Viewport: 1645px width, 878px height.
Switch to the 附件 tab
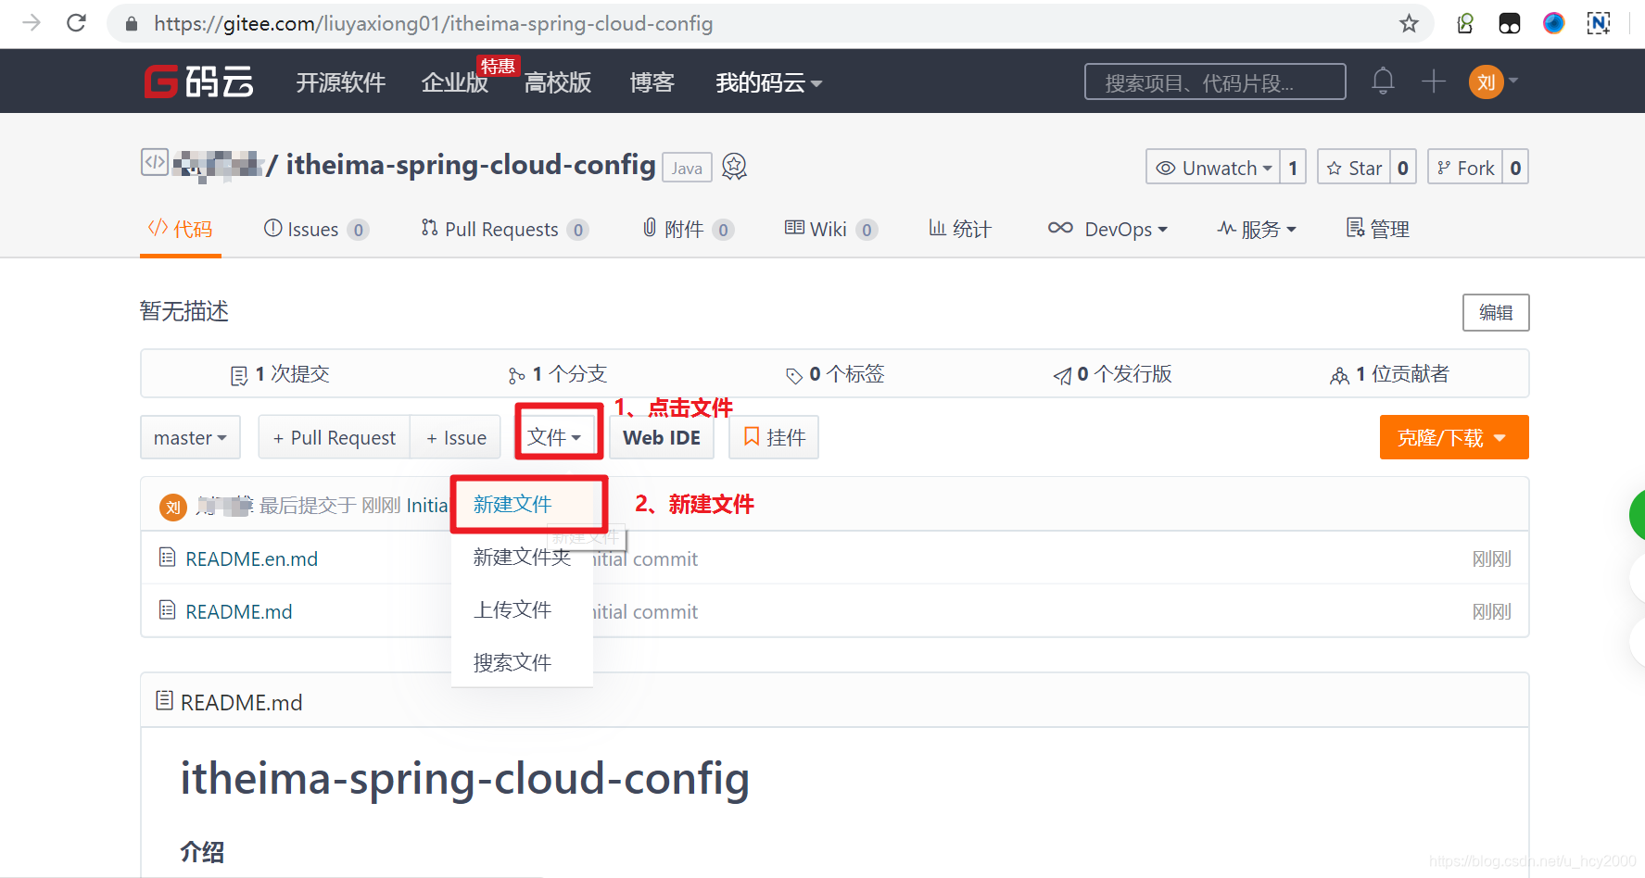688,229
